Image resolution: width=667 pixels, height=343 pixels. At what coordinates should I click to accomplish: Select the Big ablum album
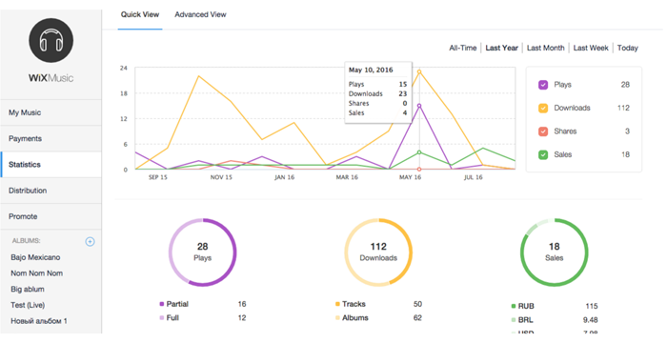click(28, 290)
